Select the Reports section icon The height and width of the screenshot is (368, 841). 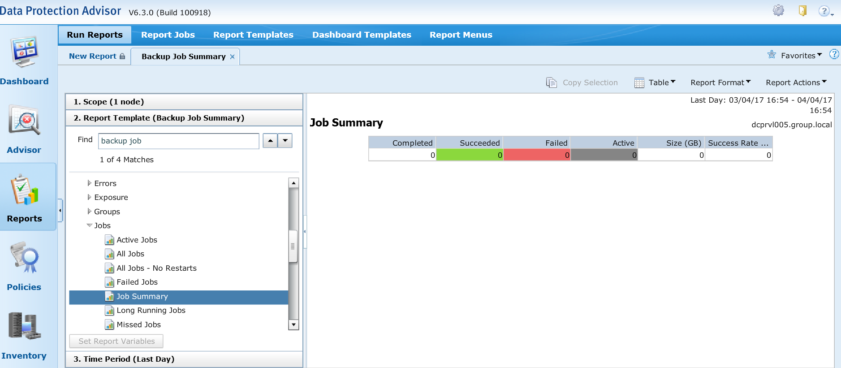(x=25, y=190)
